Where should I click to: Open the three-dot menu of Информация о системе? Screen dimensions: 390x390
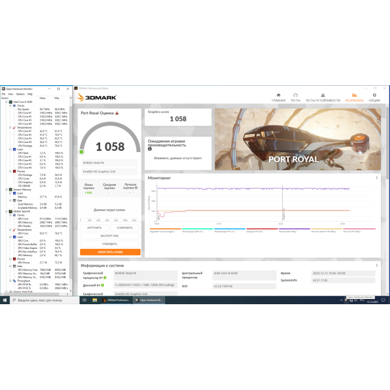click(376, 265)
